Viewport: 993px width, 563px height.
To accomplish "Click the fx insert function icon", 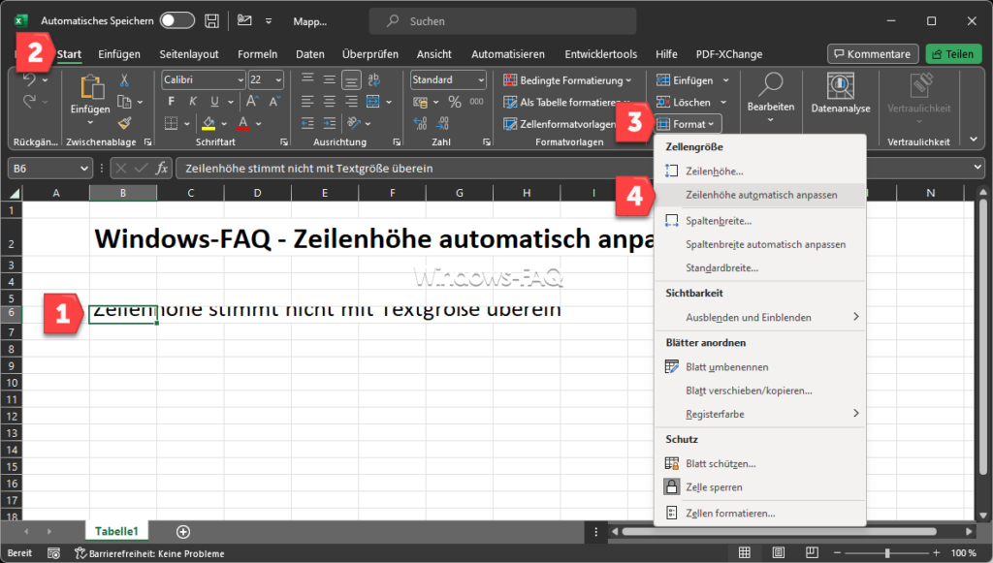I will click(162, 169).
